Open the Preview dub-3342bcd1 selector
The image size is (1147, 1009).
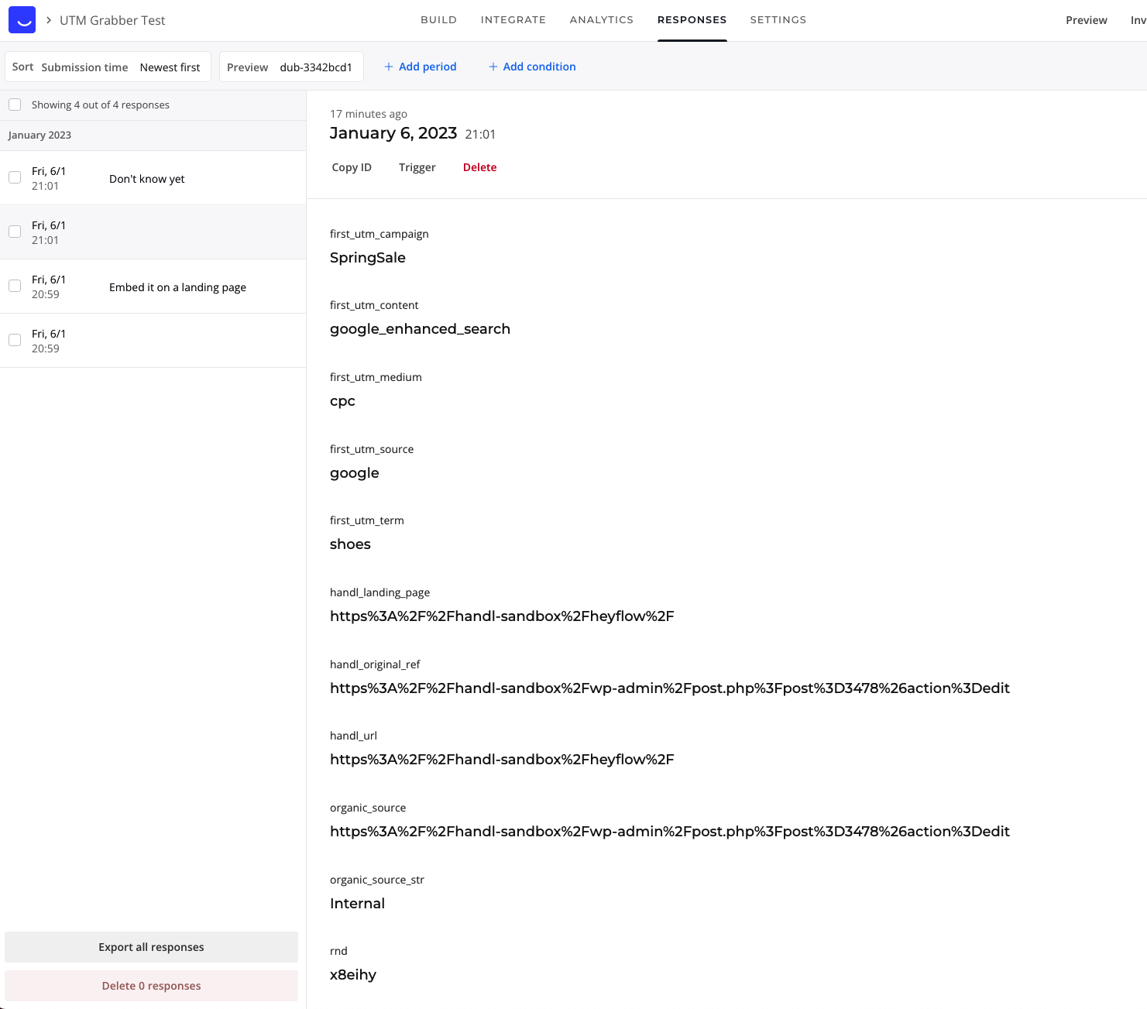click(x=290, y=67)
